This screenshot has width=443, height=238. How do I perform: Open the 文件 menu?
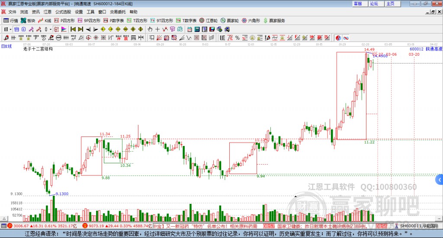12,12
